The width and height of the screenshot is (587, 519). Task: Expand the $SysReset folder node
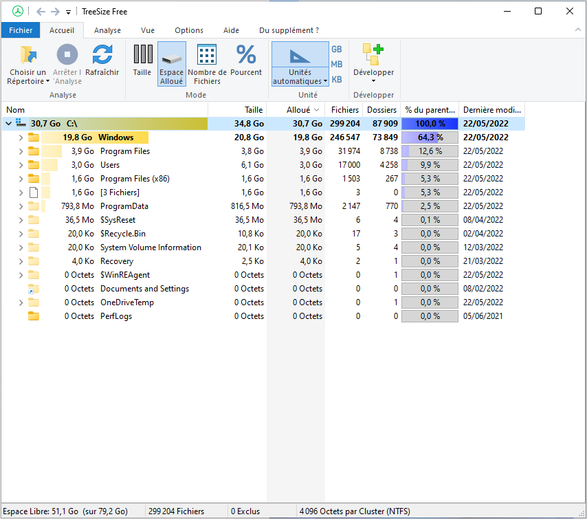21,220
